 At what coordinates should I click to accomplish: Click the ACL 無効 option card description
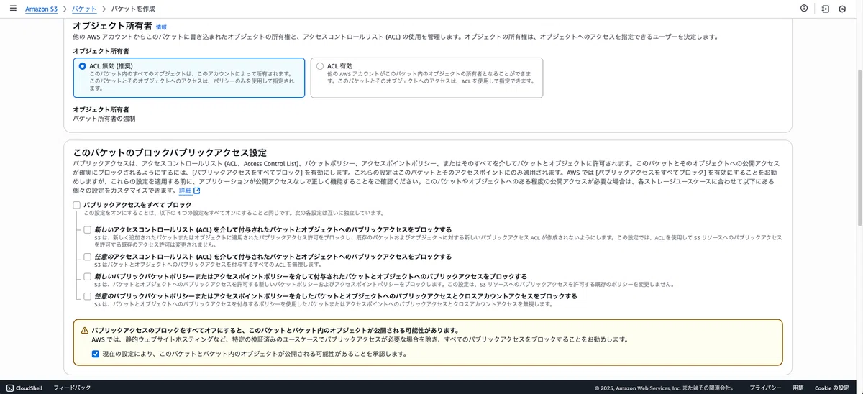click(192, 81)
